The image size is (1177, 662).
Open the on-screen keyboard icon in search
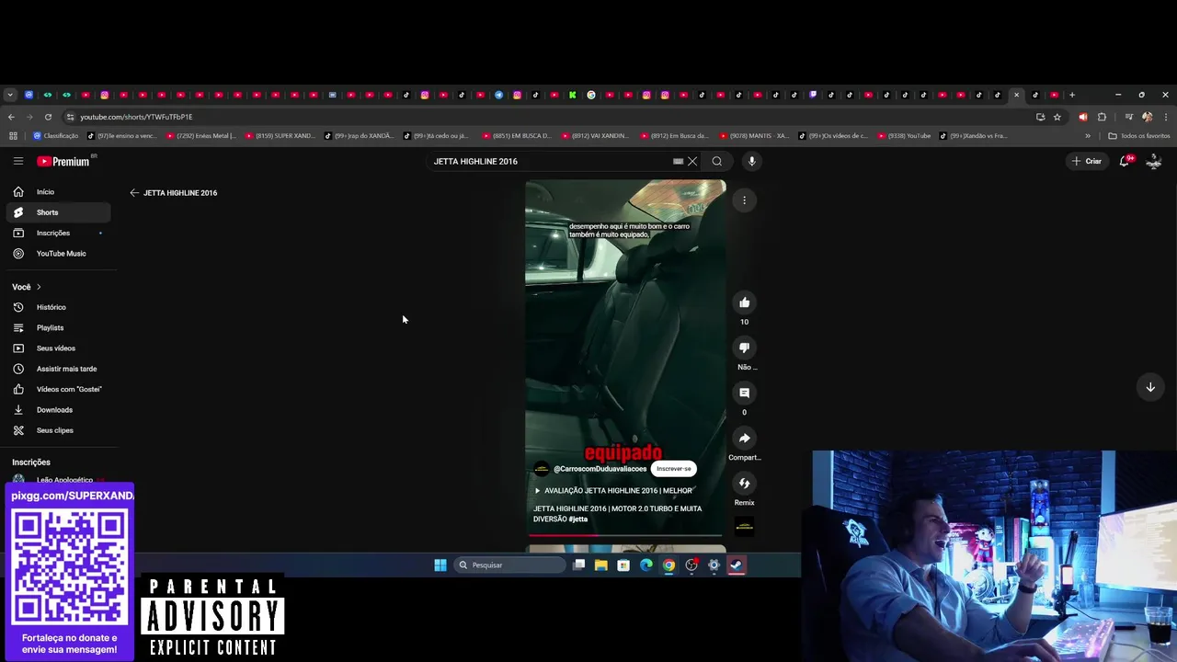tap(678, 161)
